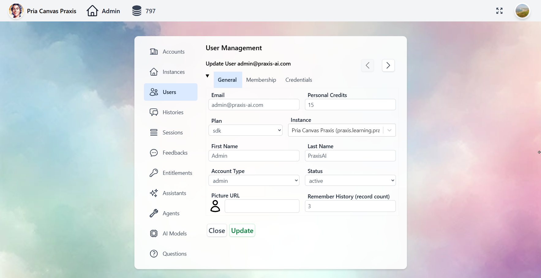The image size is (541, 278).
Task: Focus the Email input field
Action: pos(254,105)
